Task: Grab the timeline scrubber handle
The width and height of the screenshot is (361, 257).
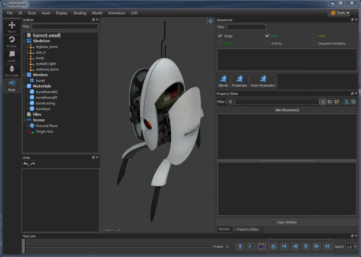Action: click(23, 247)
